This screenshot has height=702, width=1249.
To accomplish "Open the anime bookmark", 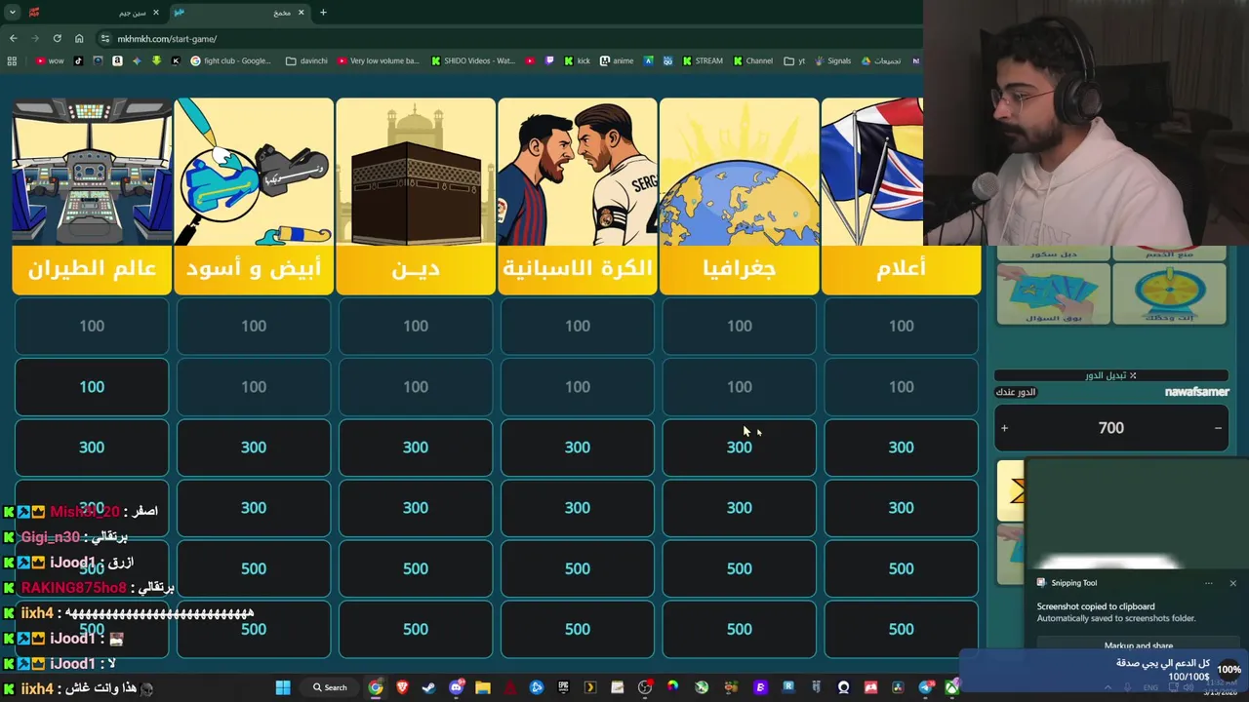I will point(617,60).
